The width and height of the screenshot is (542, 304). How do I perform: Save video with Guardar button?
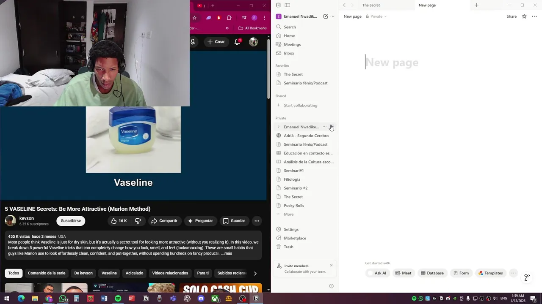point(234,221)
